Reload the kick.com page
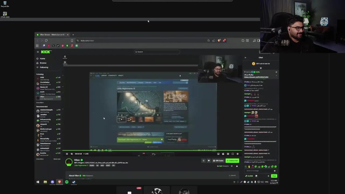345x194 pixels. [x=46, y=40]
